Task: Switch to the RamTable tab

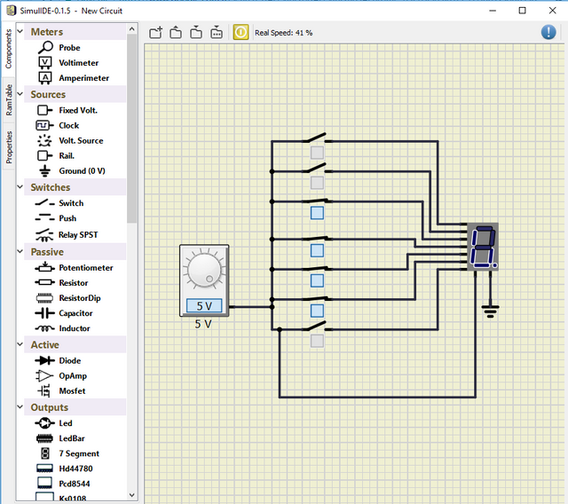Action: click(x=9, y=100)
